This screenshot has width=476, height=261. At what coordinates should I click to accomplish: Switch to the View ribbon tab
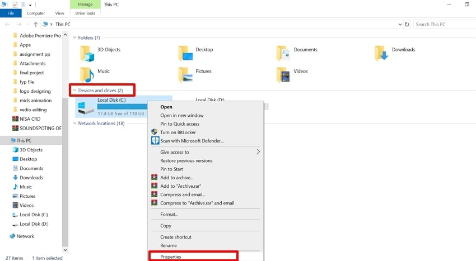[x=60, y=13]
